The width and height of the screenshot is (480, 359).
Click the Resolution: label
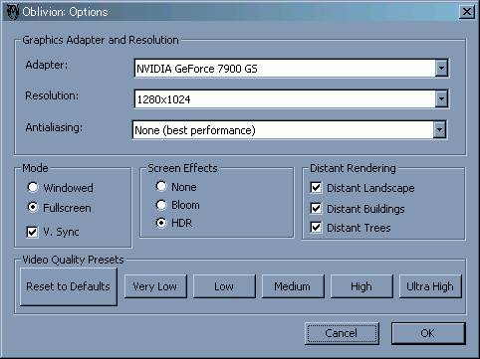coord(52,95)
